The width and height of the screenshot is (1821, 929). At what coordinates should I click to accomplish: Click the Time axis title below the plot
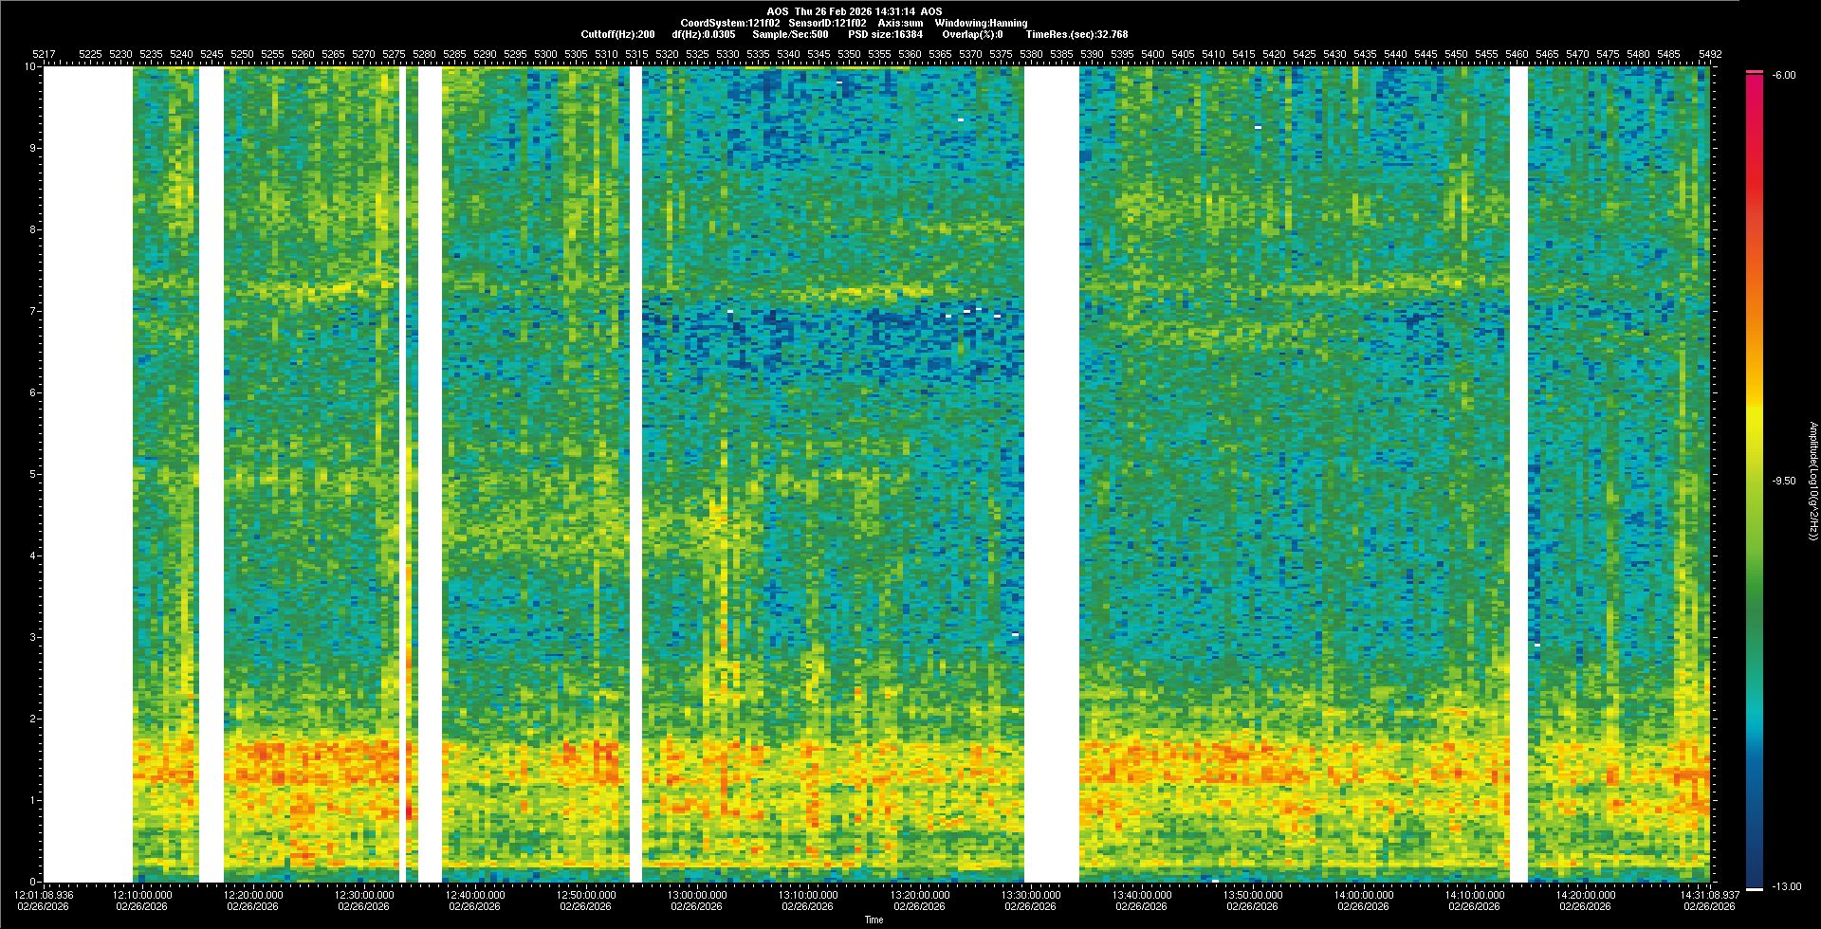tap(874, 920)
